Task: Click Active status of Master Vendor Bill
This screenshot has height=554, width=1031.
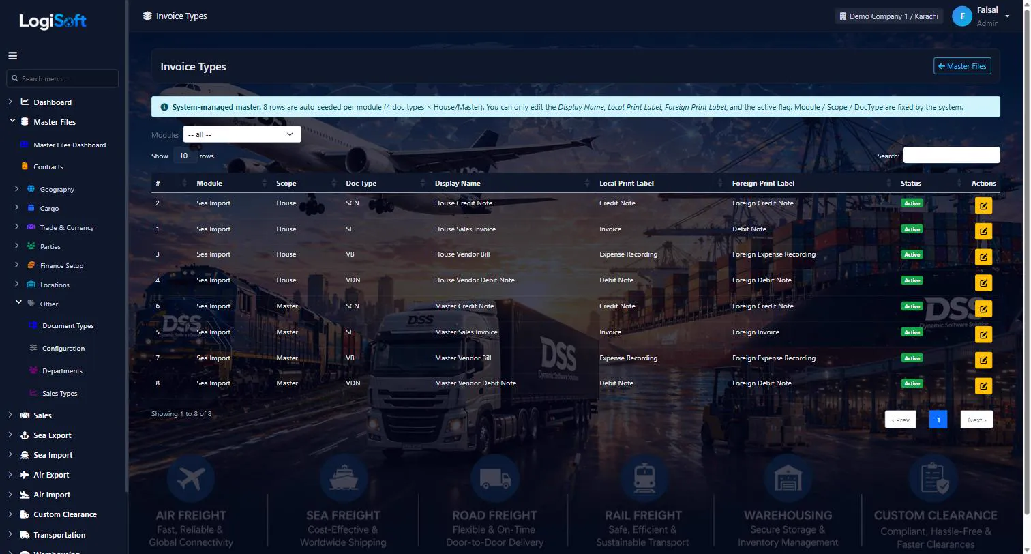Action: coord(912,358)
